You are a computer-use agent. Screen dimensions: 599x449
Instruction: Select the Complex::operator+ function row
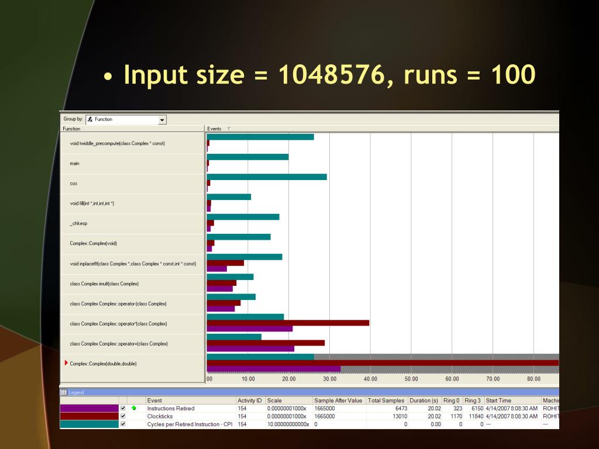133,344
